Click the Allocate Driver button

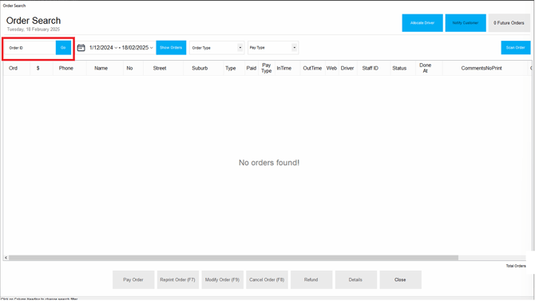422,23
